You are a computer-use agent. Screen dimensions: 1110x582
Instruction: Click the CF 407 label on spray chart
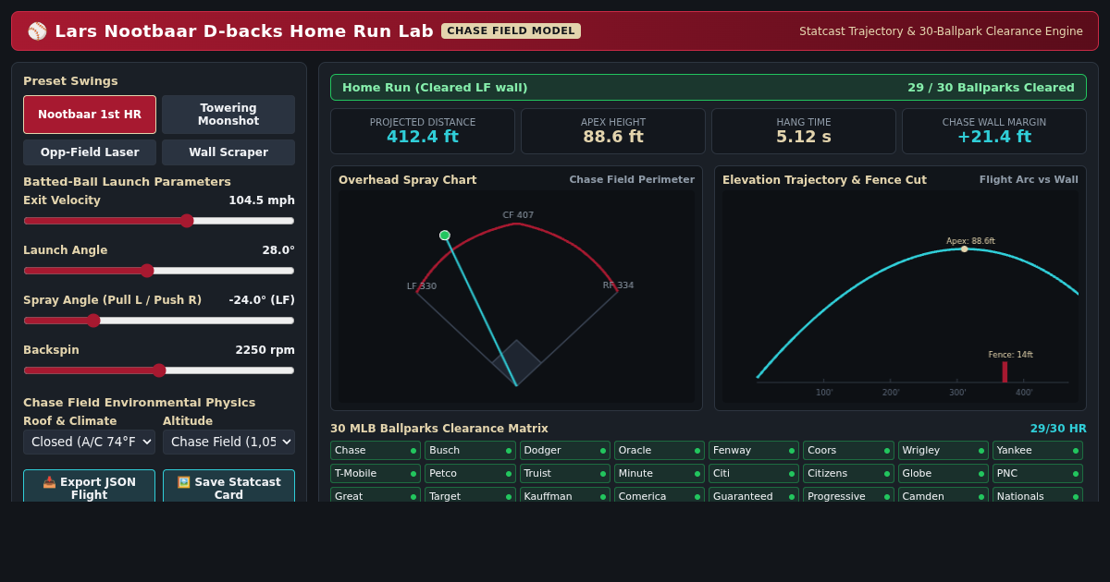tap(518, 215)
